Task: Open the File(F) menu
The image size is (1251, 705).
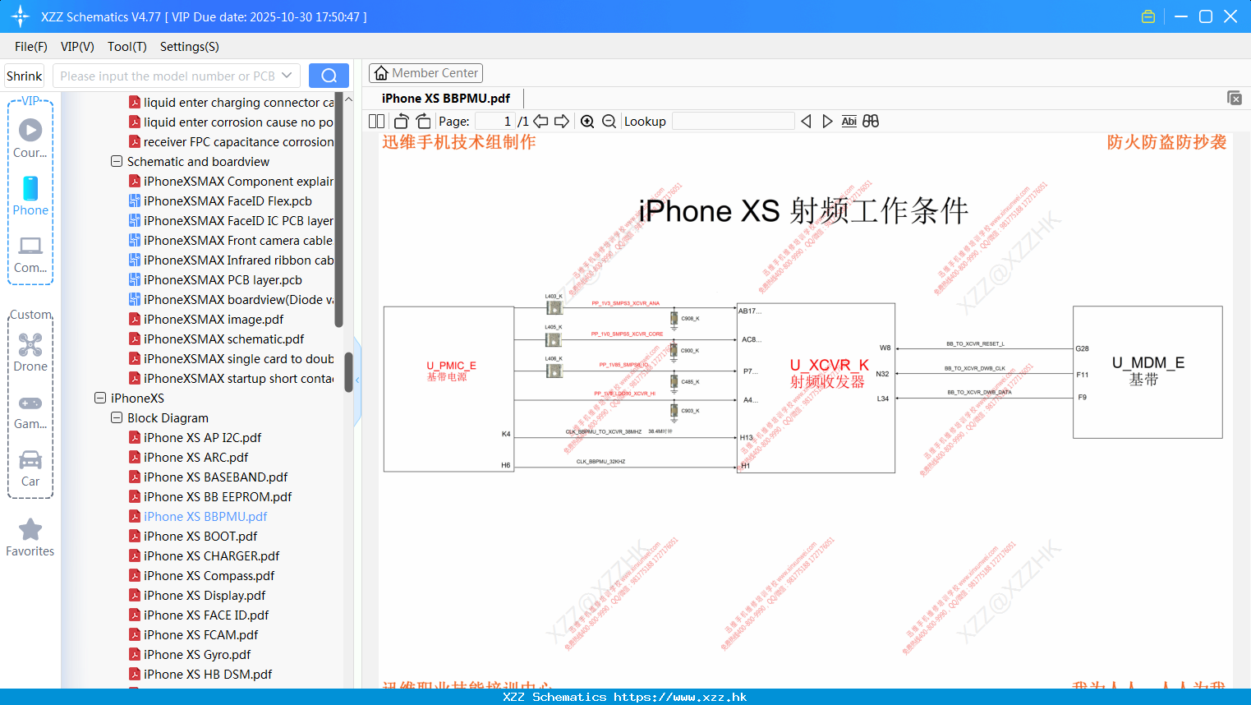Action: coord(31,47)
